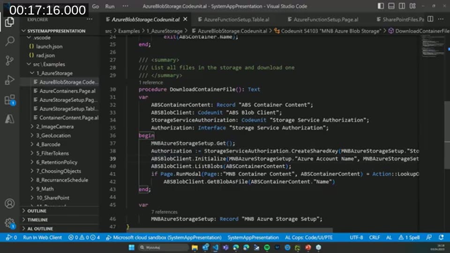450x253 pixels.
Task: Click Split Editor Right icon
Action: pyautogui.click(x=430, y=19)
